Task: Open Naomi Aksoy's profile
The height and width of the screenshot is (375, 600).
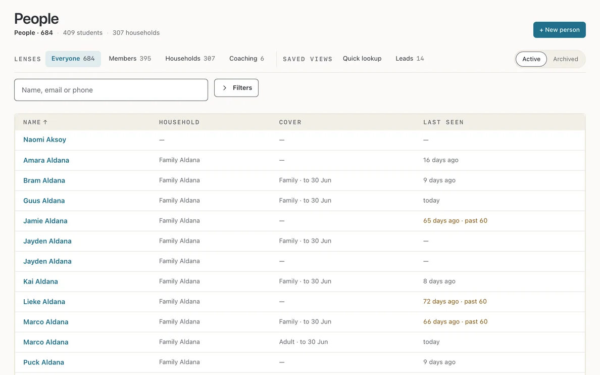Action: click(45, 140)
